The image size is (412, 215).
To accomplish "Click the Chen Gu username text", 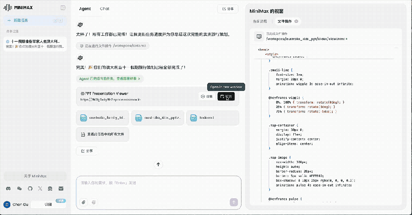I will [21, 204].
